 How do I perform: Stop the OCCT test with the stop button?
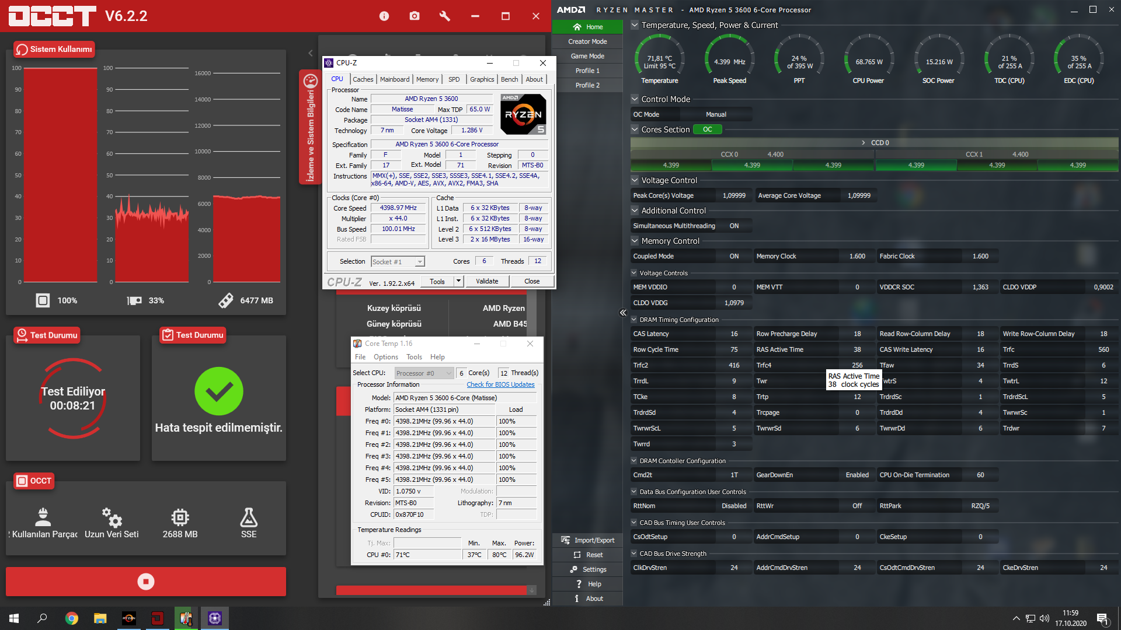[x=145, y=582]
